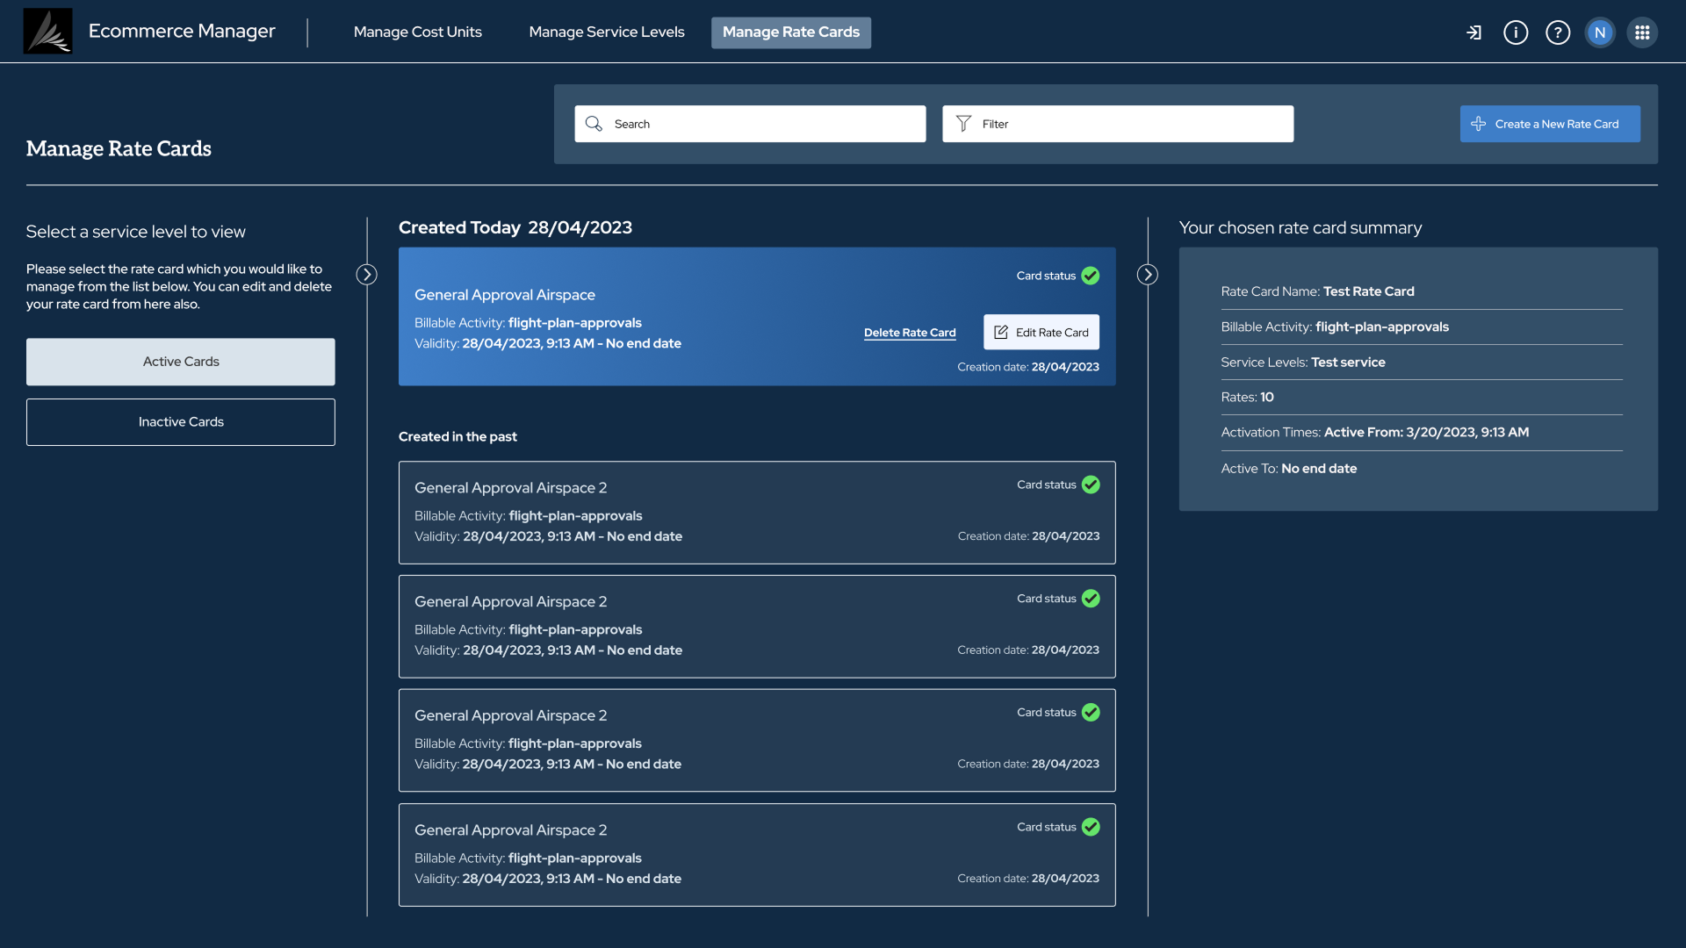Open the apps grid icon
The height and width of the screenshot is (948, 1686).
click(x=1642, y=32)
